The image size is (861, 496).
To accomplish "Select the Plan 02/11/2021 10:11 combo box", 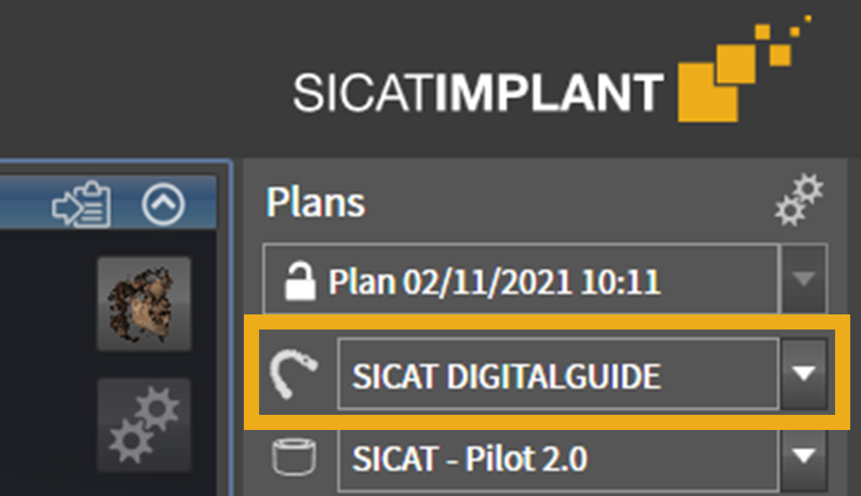I will 521,281.
